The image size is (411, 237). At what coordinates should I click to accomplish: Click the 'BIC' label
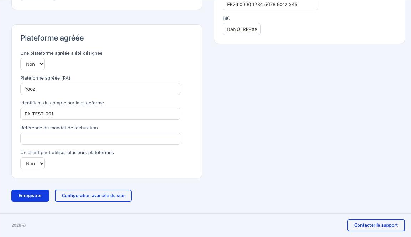tap(226, 18)
